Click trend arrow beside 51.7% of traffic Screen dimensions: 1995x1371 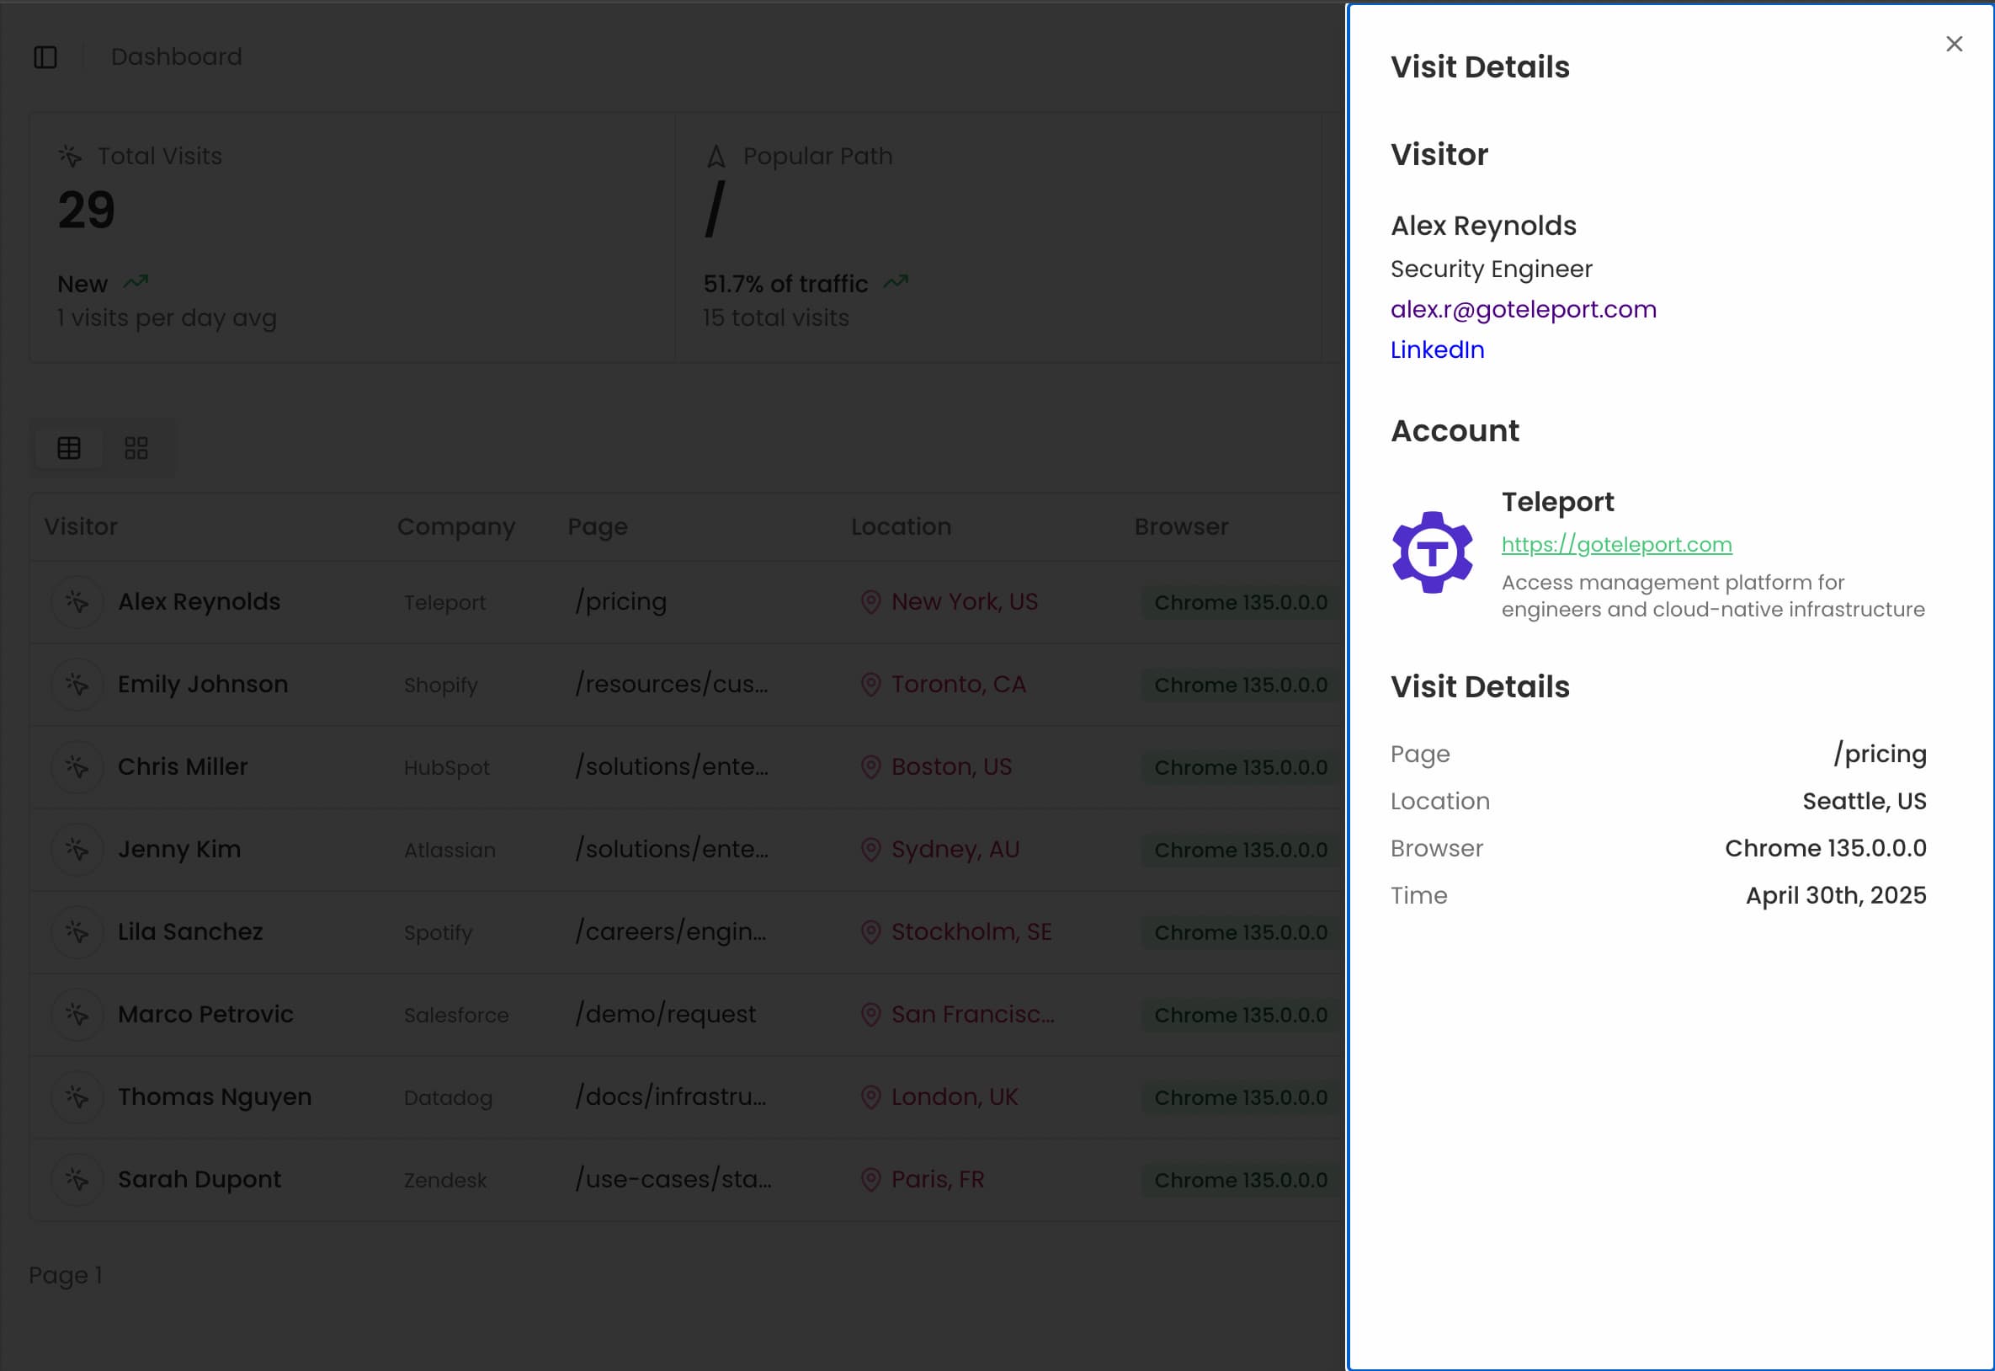pos(896,282)
